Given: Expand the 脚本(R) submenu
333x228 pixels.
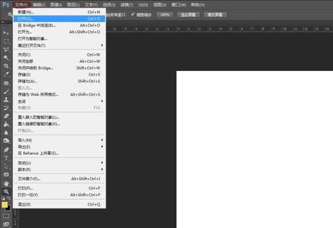Looking at the screenshot, I should 59,169.
